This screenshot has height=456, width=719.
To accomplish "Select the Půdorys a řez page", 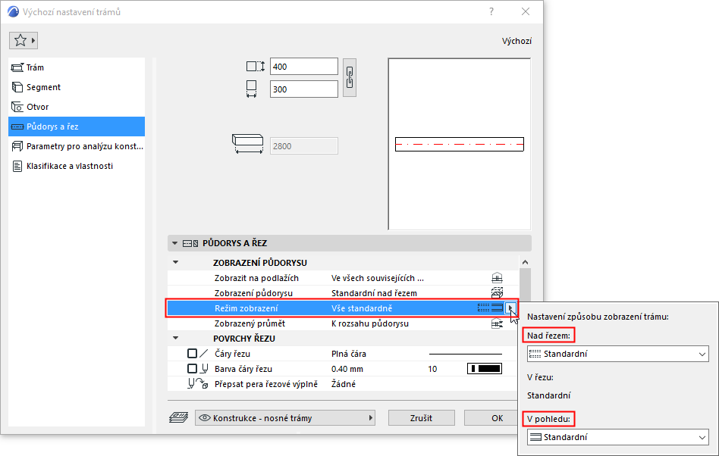I will 77,126.
